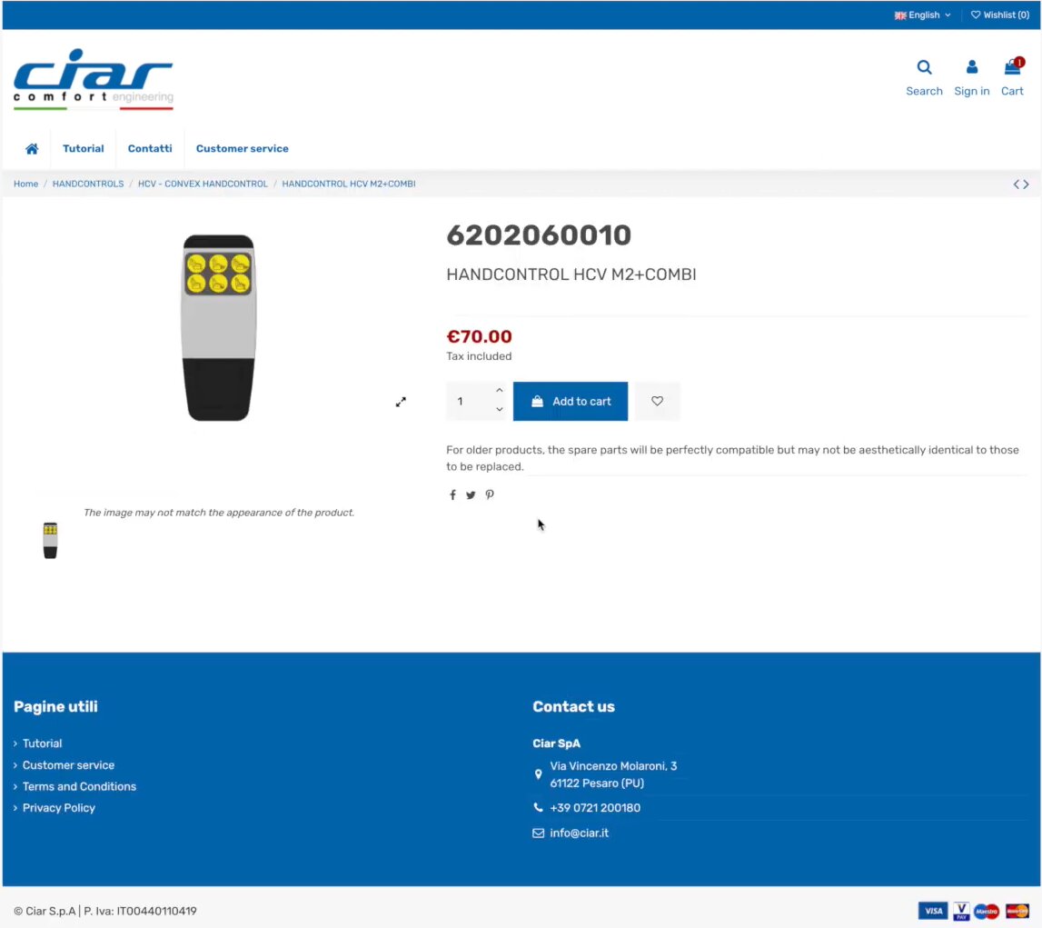Share product on Facebook
Viewport: 1042px width, 928px height.
tap(452, 495)
